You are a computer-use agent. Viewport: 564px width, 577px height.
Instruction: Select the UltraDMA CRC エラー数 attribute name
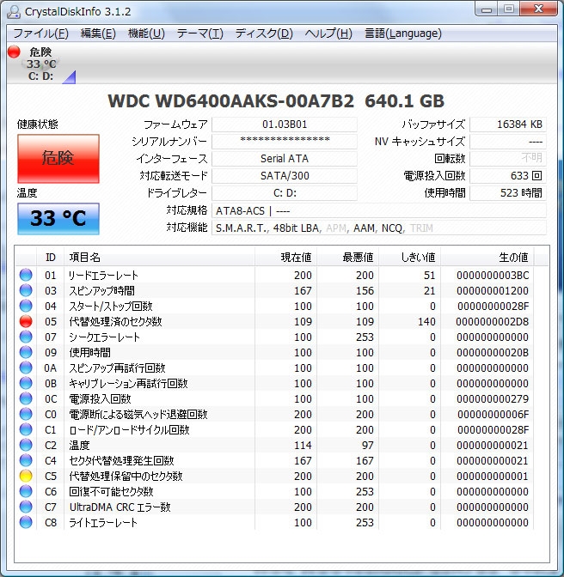[120, 507]
